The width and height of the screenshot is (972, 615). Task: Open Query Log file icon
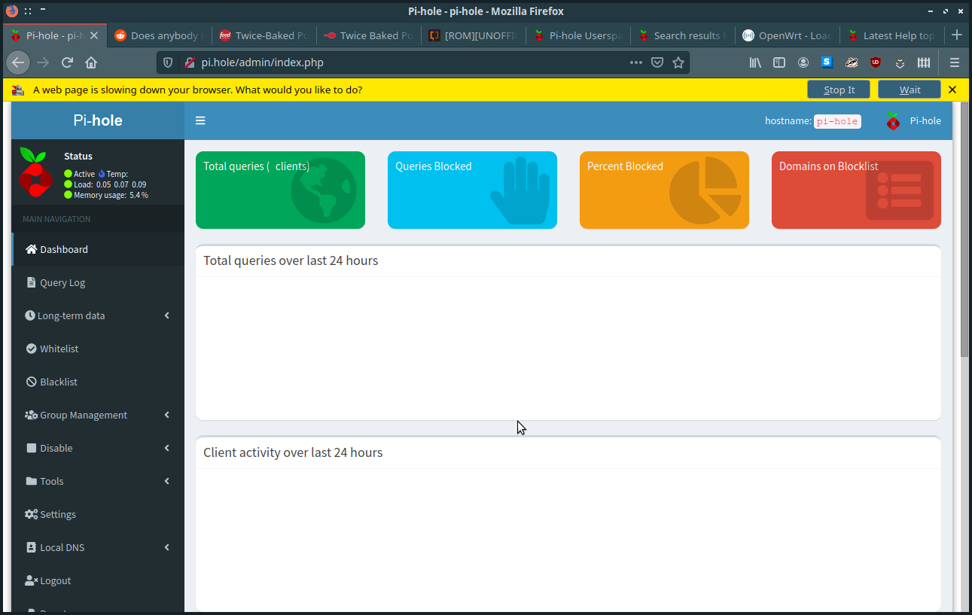tap(31, 282)
